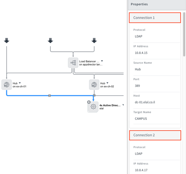Click the Hub icon on ex-ch-02
This screenshot has width=186, height=174.
[94, 85]
